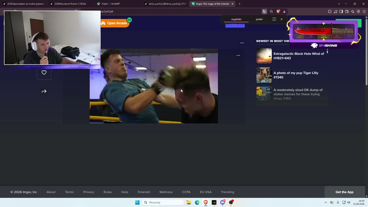Open the Brave Wallet icon
Image resolution: width=368 pixels, height=207 pixels.
(x=347, y=11)
